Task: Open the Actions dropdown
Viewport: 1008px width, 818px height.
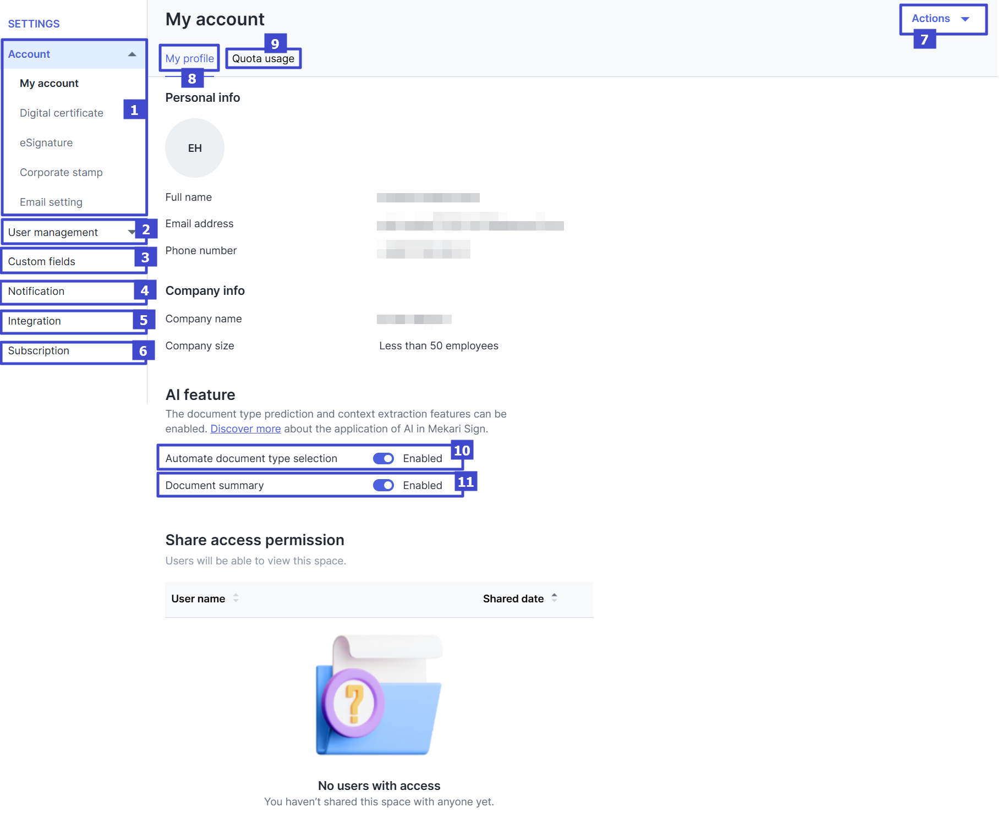Action: click(x=941, y=19)
